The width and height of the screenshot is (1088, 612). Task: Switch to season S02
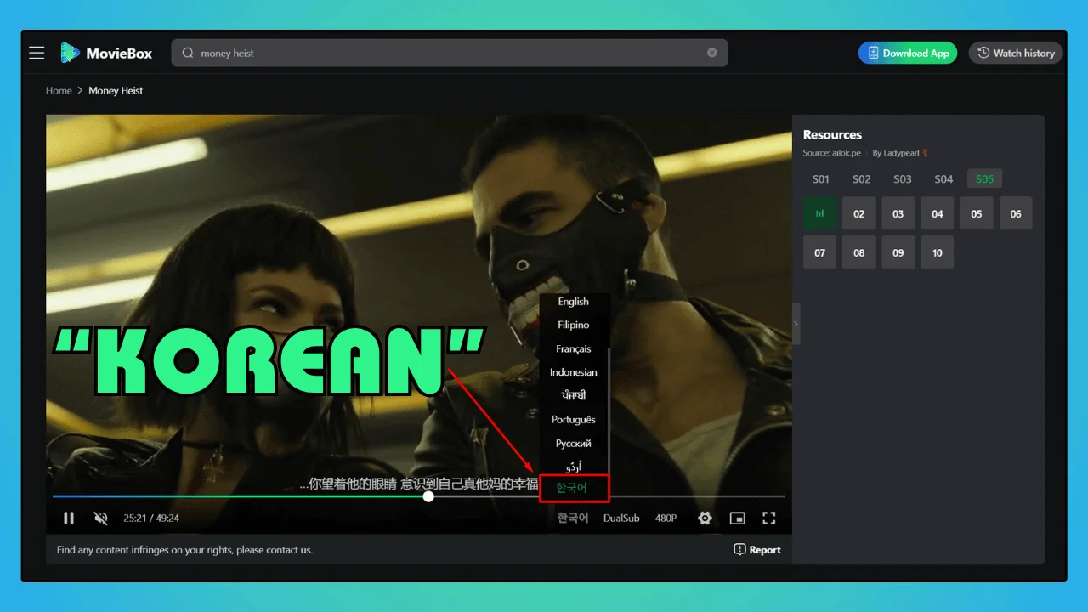pos(862,179)
